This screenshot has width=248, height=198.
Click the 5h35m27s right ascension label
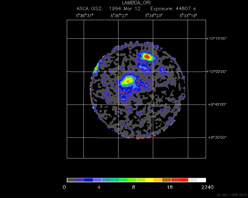(x=119, y=15)
